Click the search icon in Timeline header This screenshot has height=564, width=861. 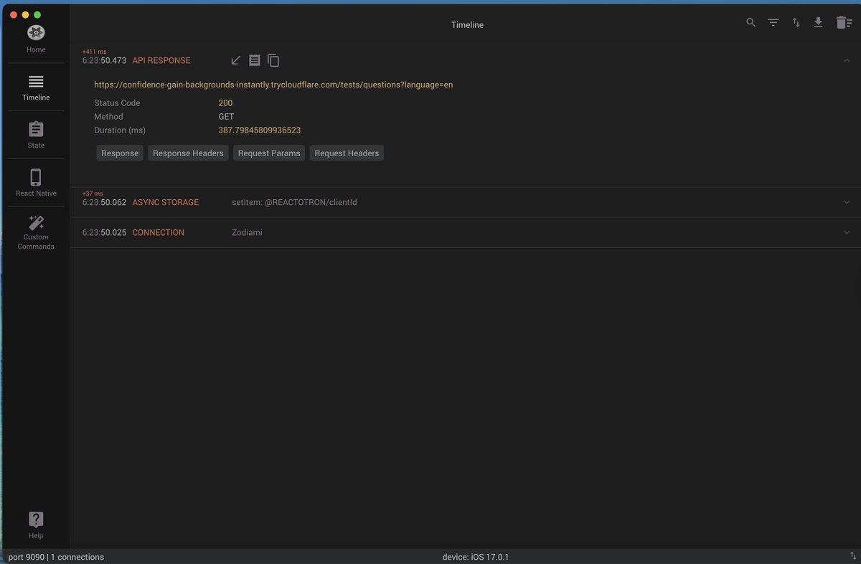pos(751,23)
